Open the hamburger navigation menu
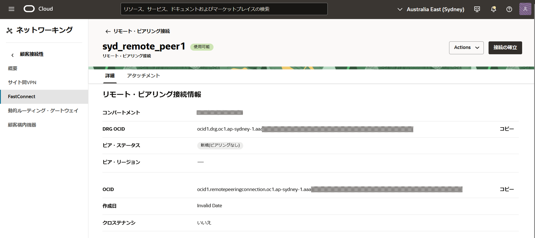This screenshot has height=238, width=535. coord(11,9)
